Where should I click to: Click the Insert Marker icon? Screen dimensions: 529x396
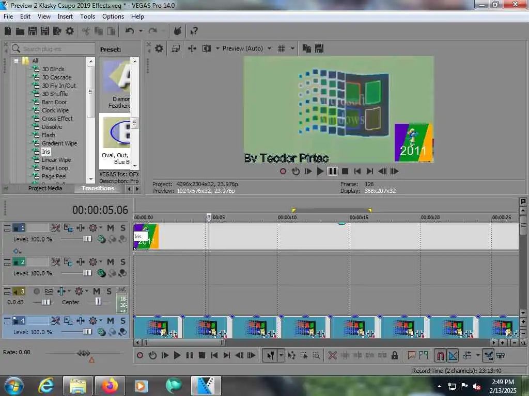411,355
